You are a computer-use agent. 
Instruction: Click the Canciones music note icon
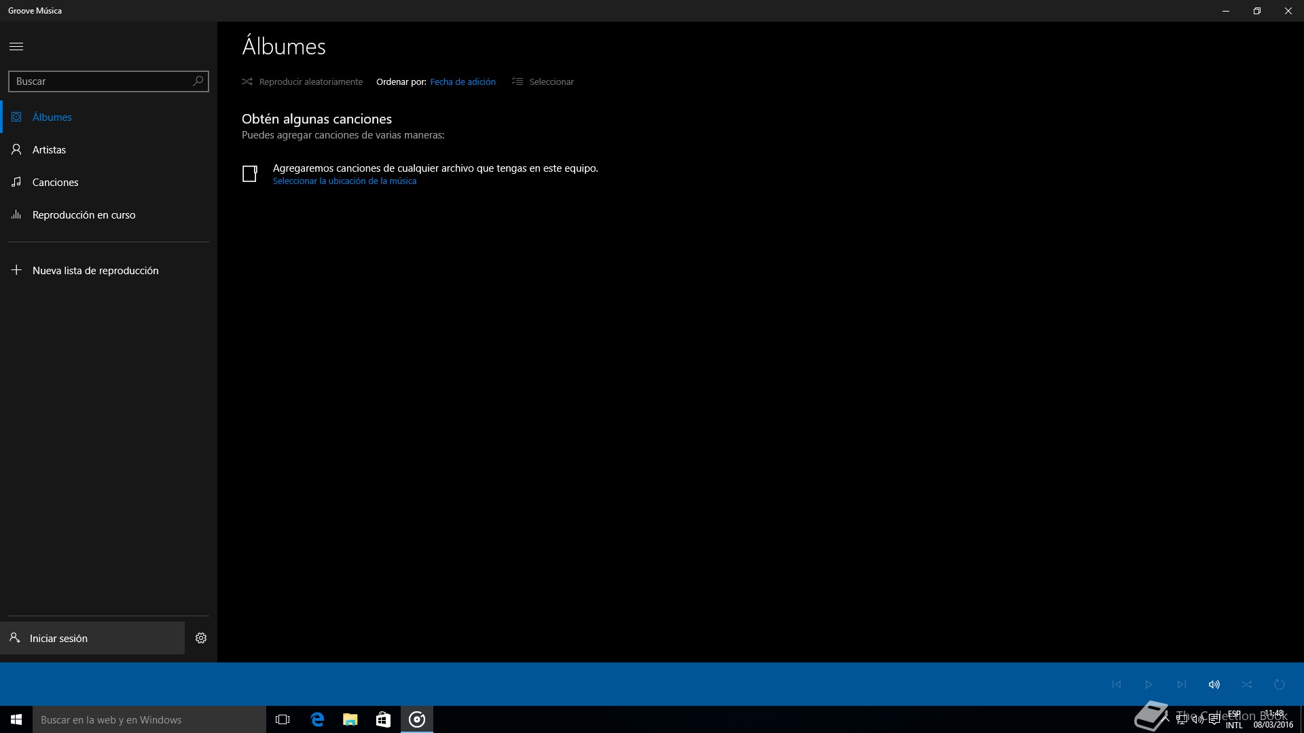click(16, 182)
